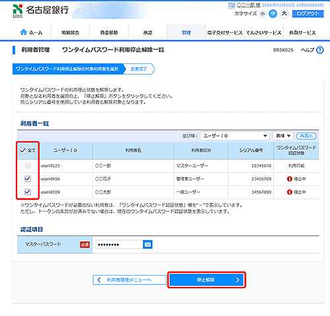Click the 利用者区分 column header
The width and height of the screenshot is (330, 316).
pyautogui.click(x=201, y=150)
